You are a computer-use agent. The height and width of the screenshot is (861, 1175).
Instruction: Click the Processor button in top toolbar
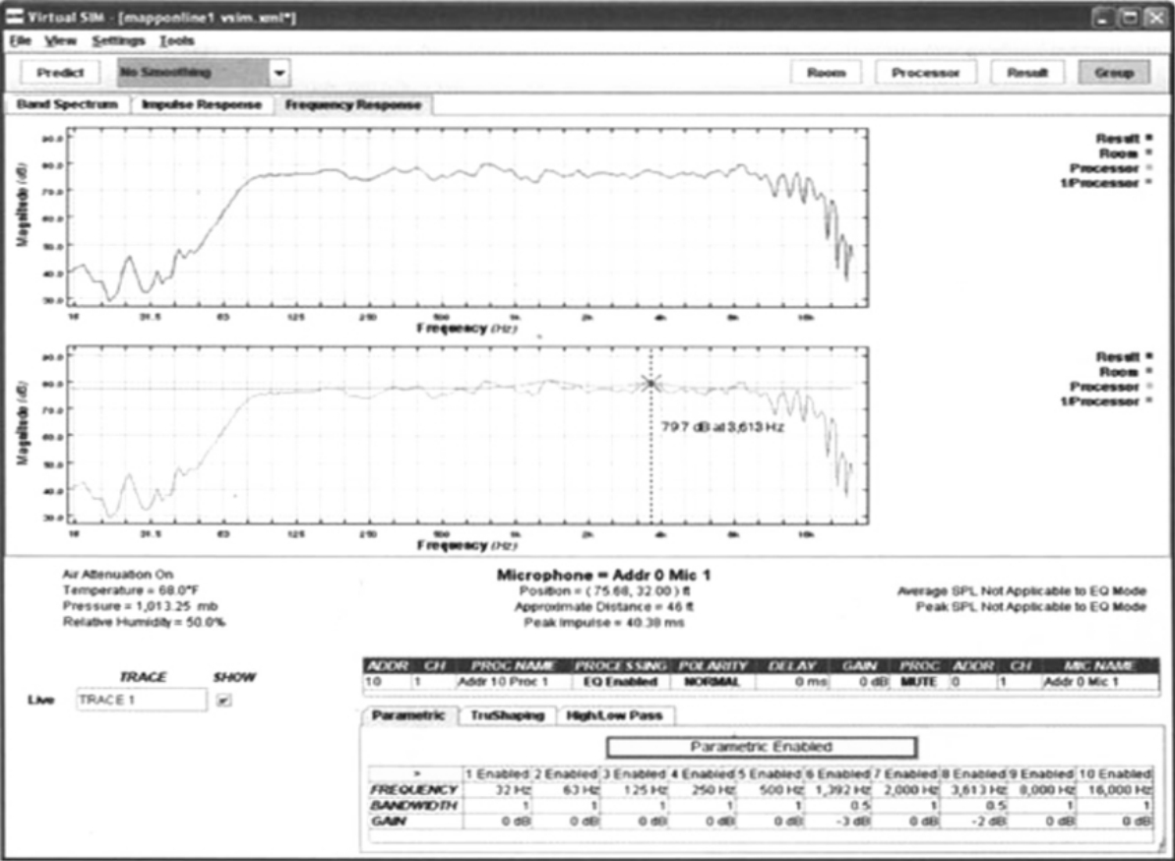925,73
